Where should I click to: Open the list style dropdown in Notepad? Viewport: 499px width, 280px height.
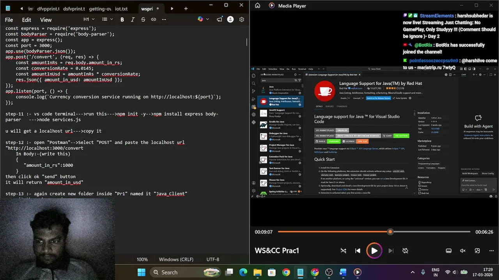point(107,19)
